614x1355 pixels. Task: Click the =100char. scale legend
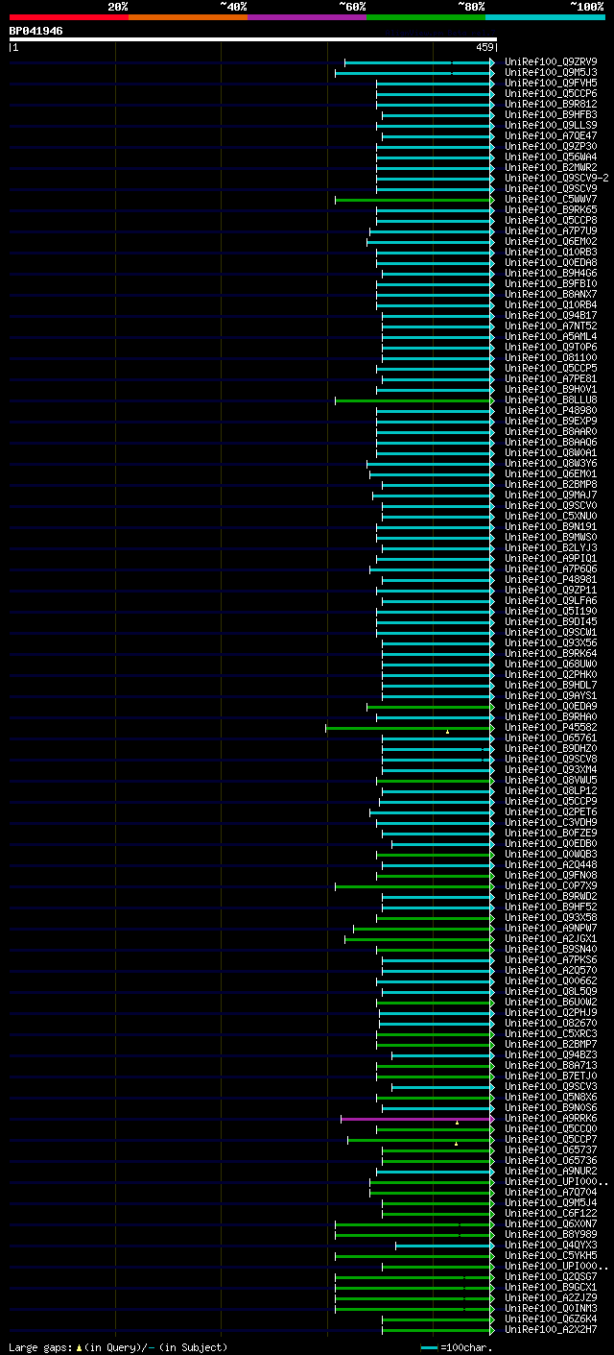(x=458, y=1347)
